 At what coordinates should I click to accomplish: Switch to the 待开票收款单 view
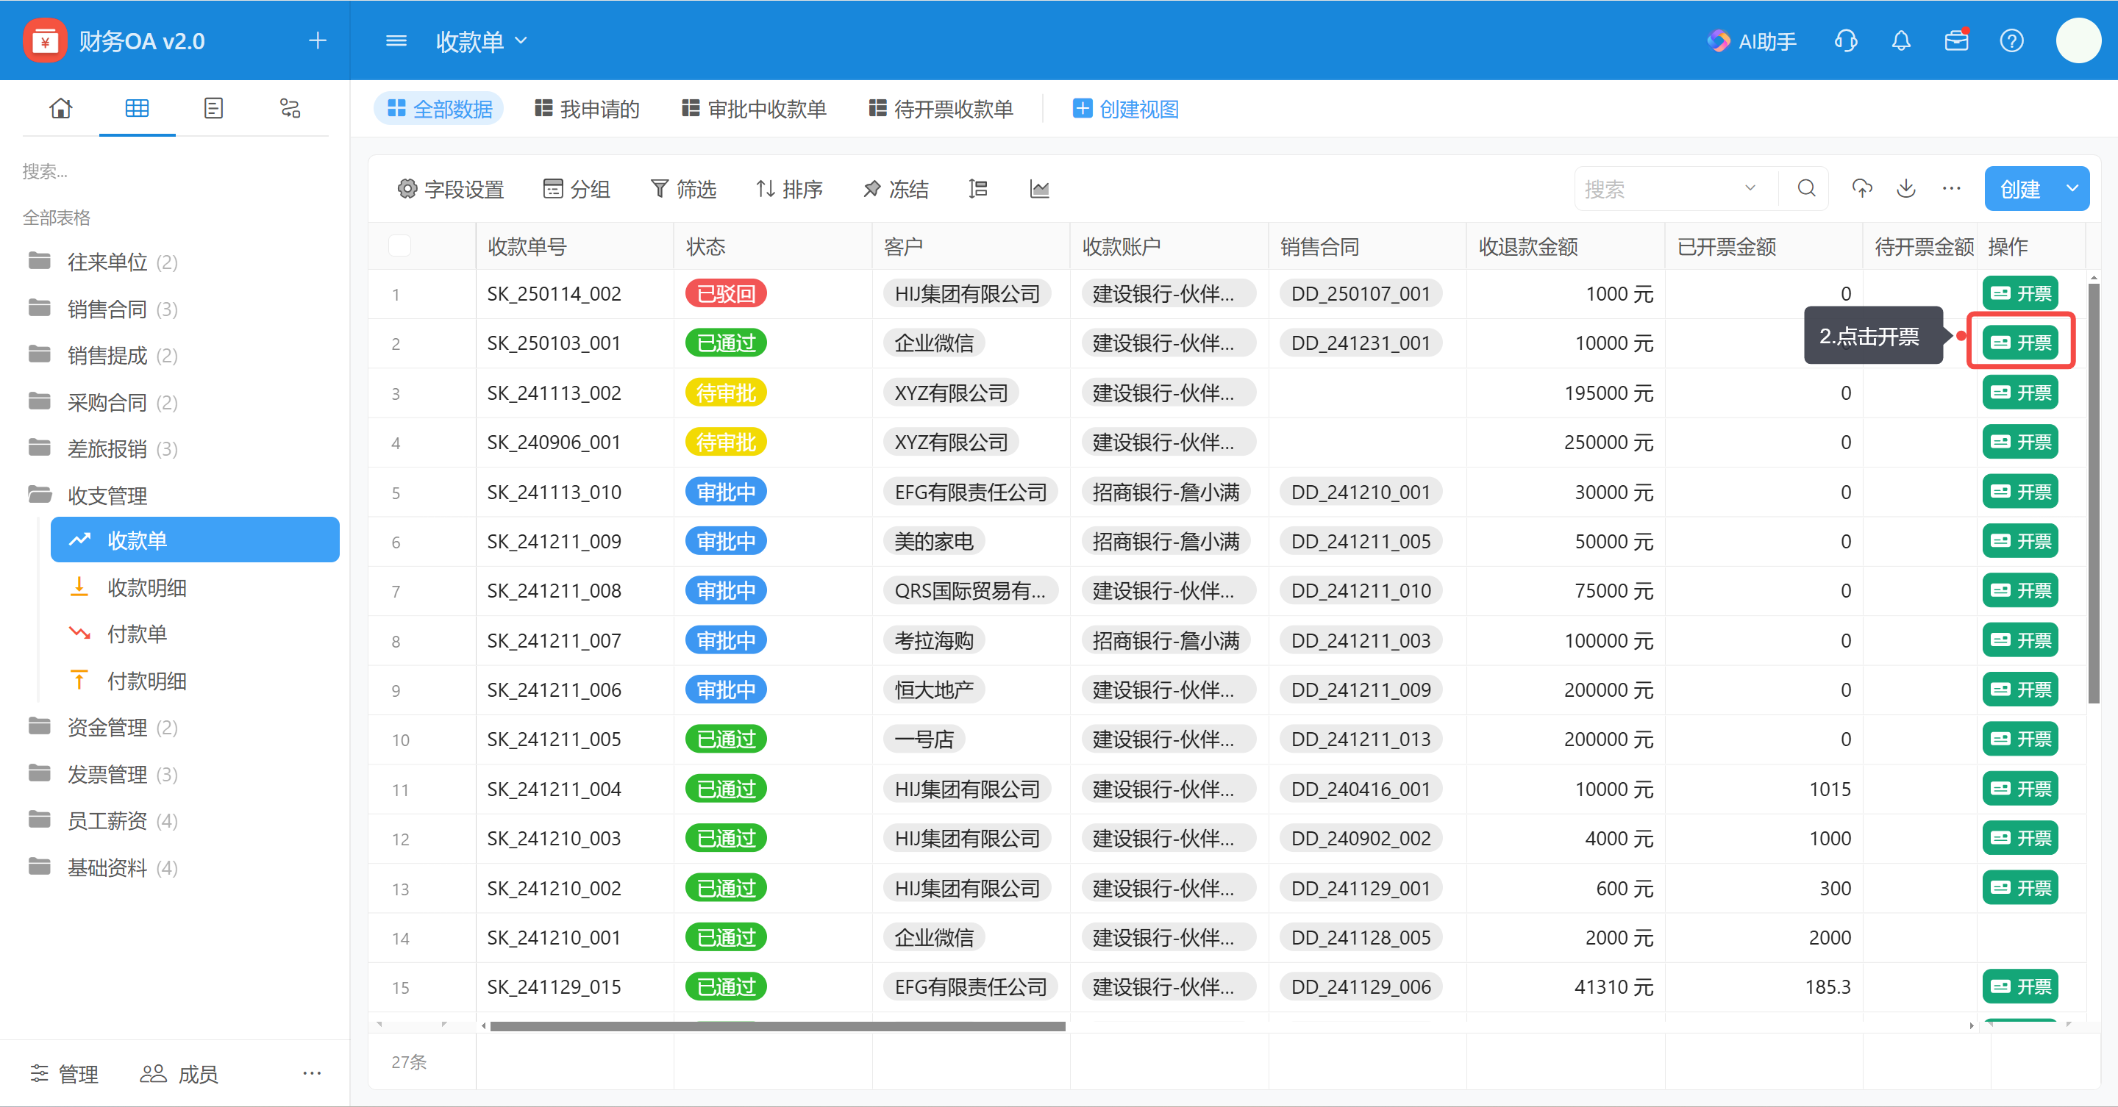tap(941, 109)
